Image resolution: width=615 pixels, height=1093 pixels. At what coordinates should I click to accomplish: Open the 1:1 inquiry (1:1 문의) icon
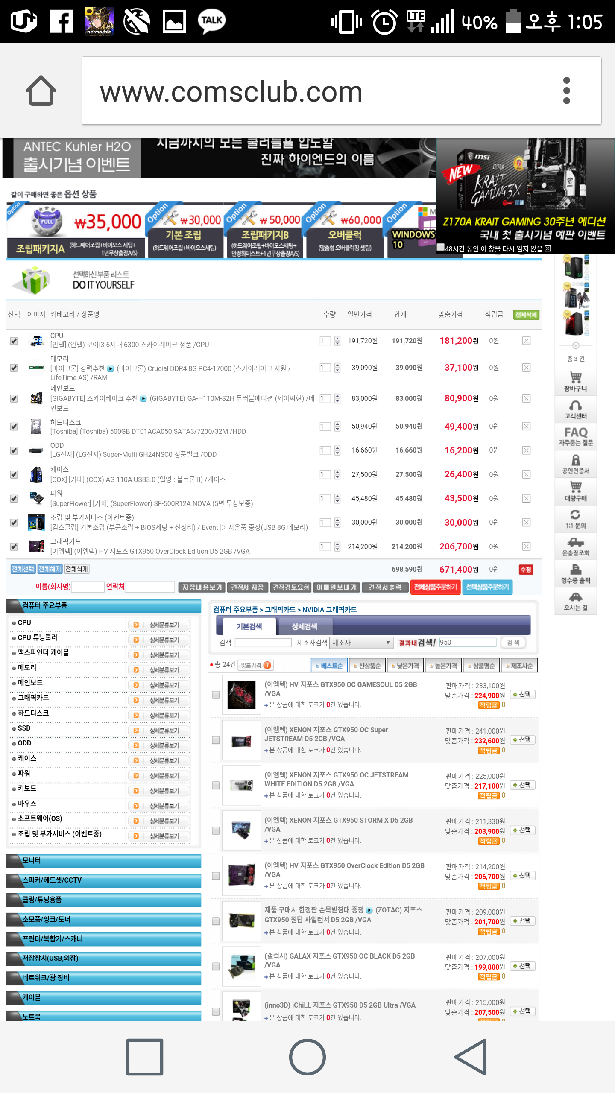click(x=576, y=518)
